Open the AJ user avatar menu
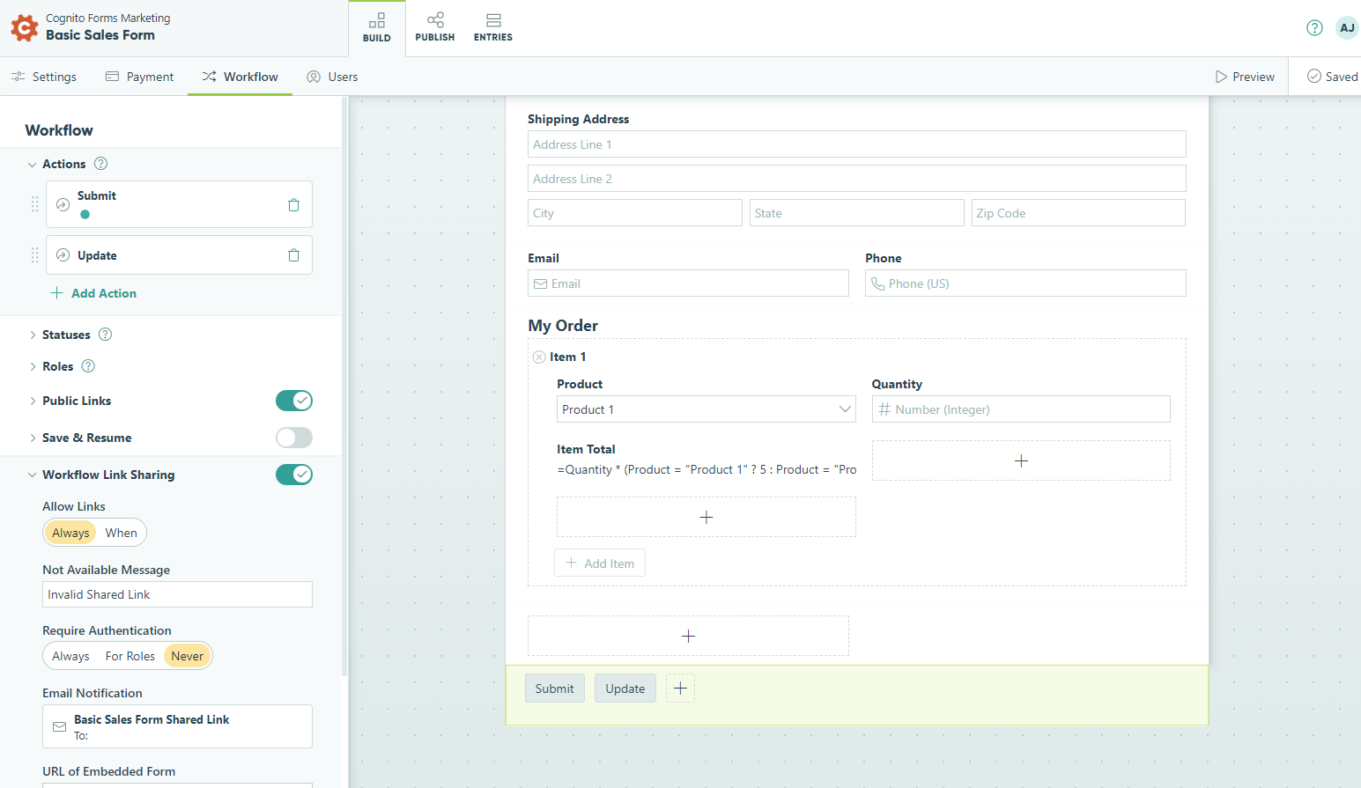Image resolution: width=1361 pixels, height=788 pixels. point(1347,27)
